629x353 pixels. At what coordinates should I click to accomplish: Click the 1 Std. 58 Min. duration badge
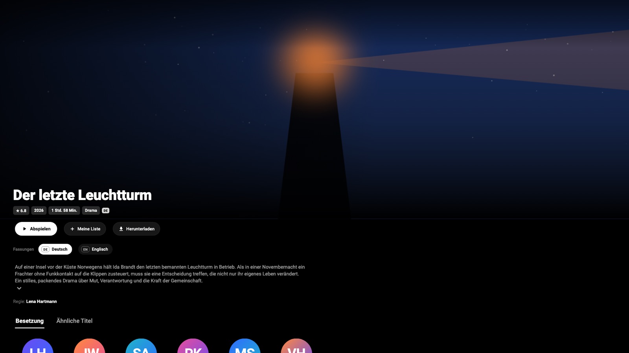[x=64, y=211]
